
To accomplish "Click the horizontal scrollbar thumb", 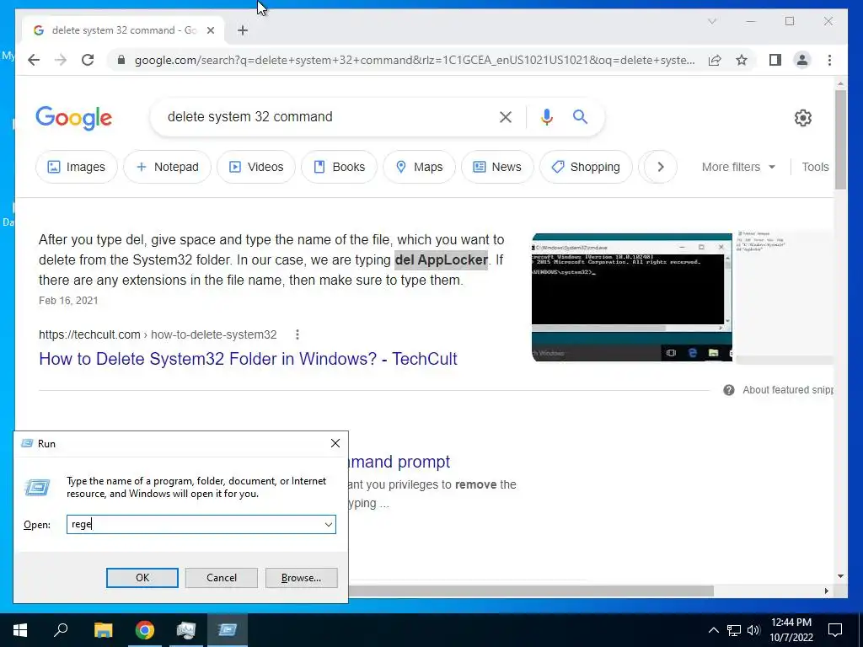I will 531,591.
